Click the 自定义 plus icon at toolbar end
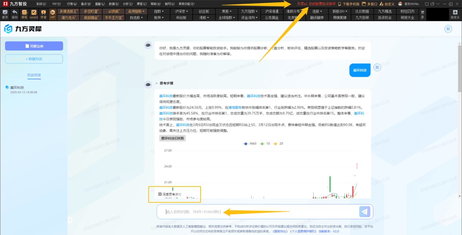Screen dimensions: 462x235 [455, 14]
